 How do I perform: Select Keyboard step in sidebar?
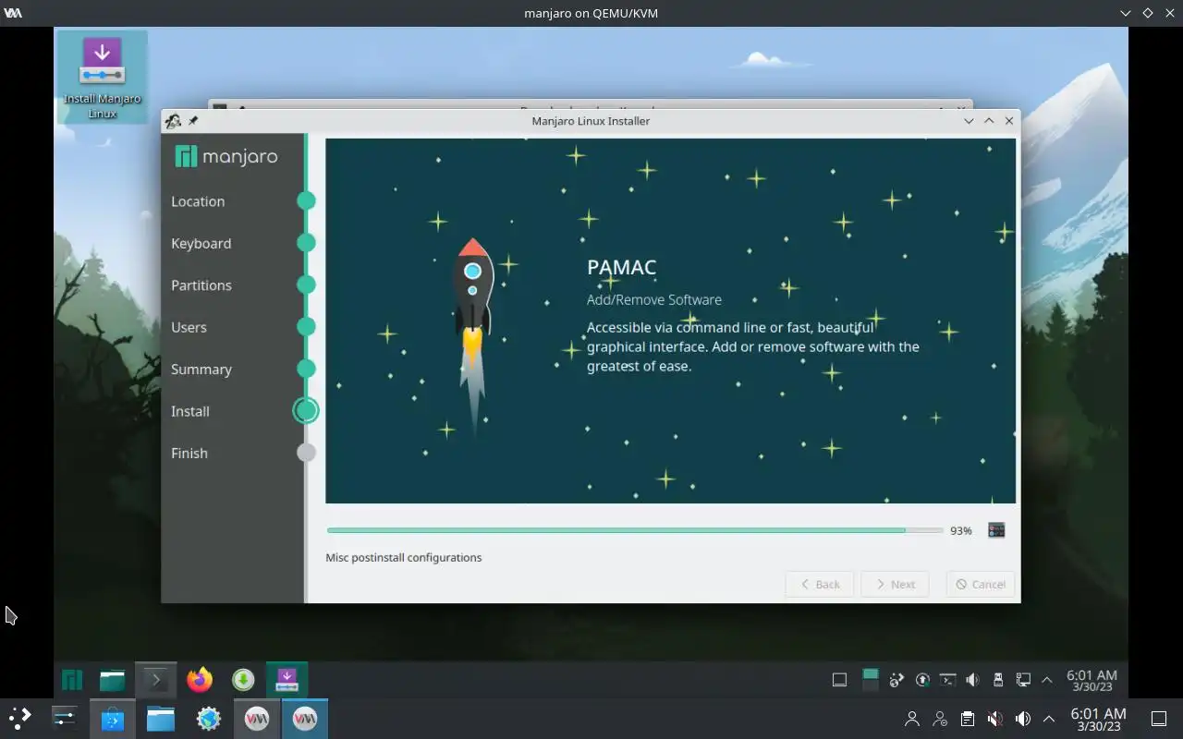click(x=201, y=243)
